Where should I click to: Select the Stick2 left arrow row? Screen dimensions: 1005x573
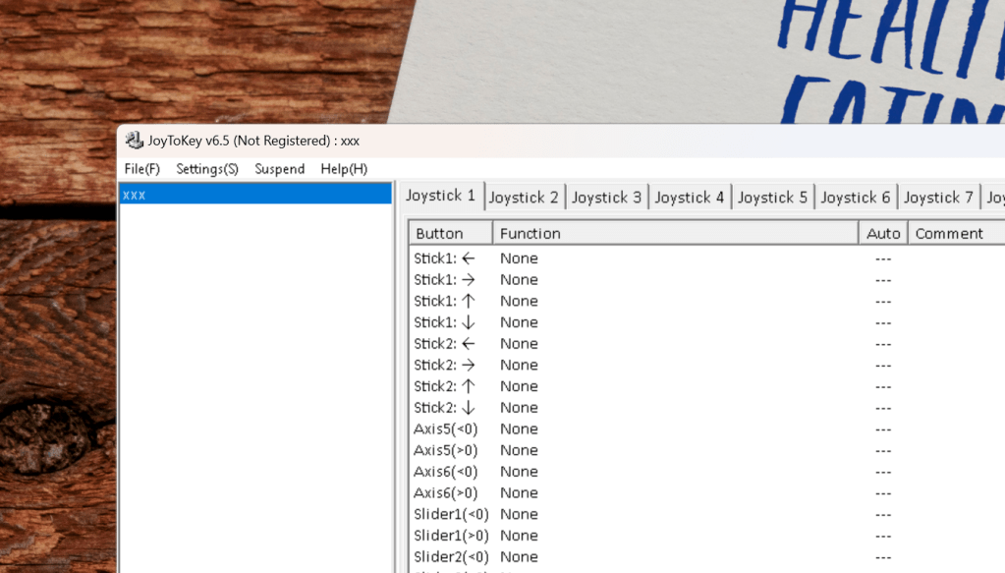(707, 344)
